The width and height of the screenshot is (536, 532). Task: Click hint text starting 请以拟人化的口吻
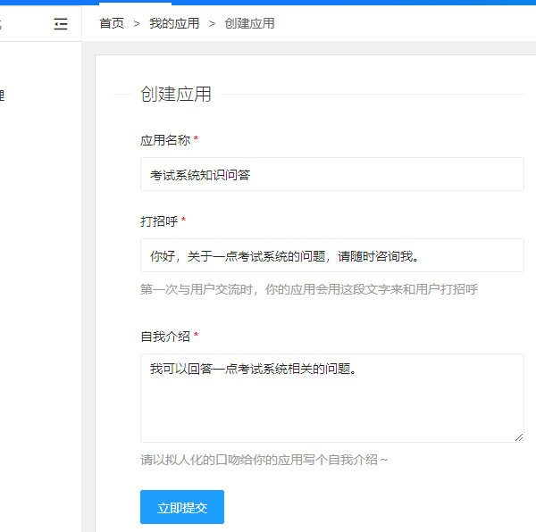tap(264, 460)
